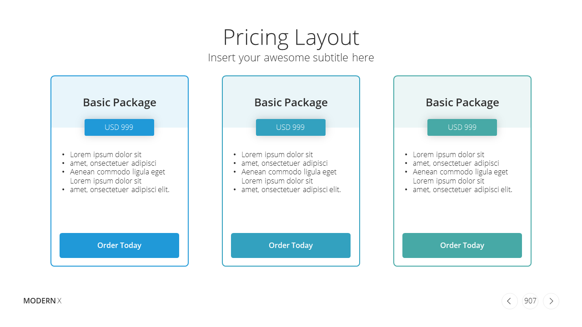Viewport: 582px width, 327px height.
Task: Advance with the next slide arrow
Action: (551, 301)
